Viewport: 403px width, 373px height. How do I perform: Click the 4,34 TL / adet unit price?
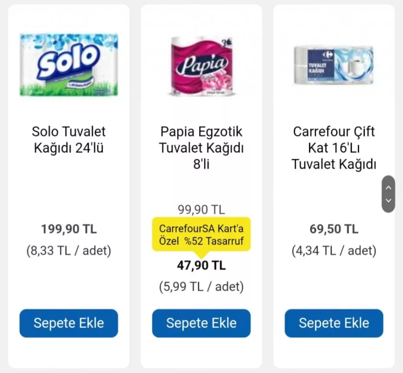[334, 250]
